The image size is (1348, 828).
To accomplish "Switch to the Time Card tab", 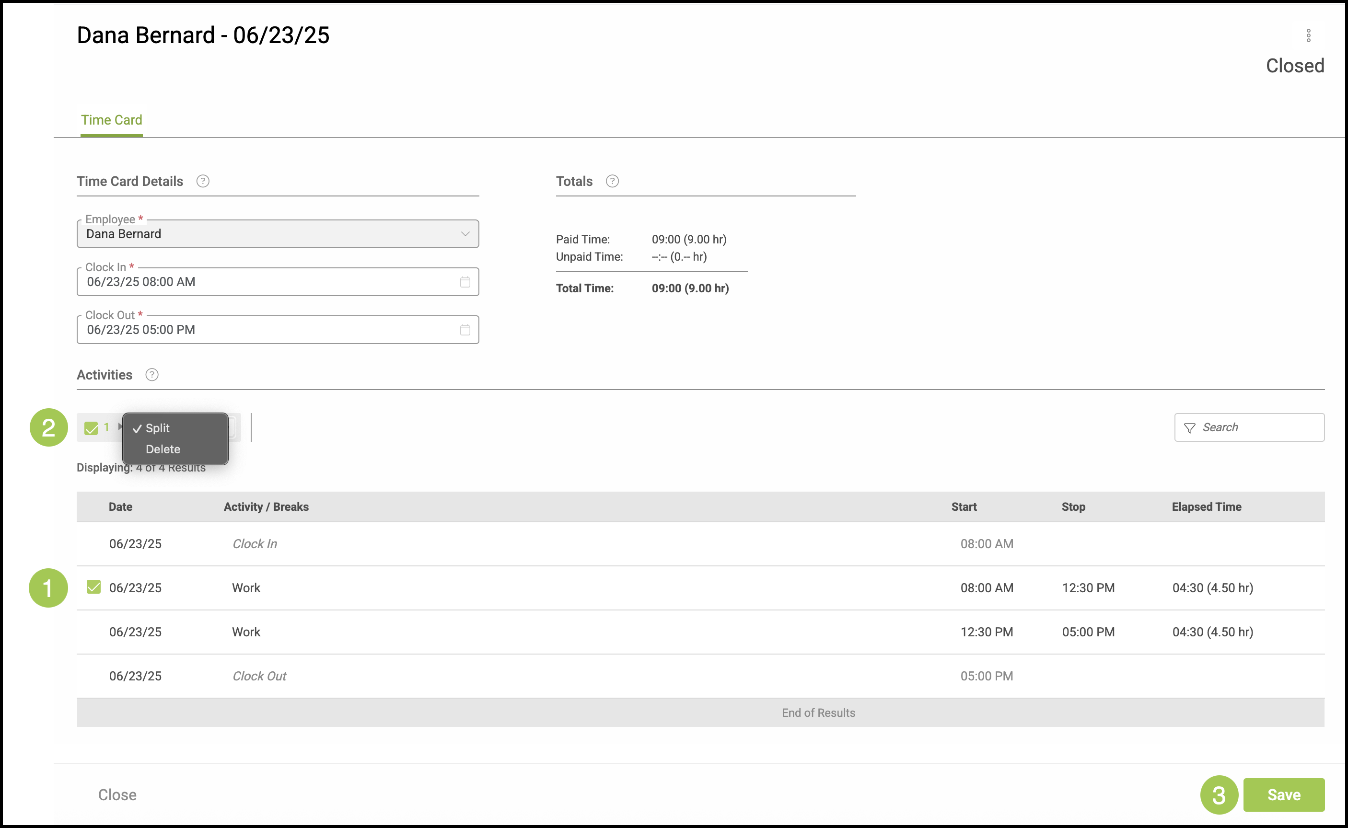I will [111, 120].
